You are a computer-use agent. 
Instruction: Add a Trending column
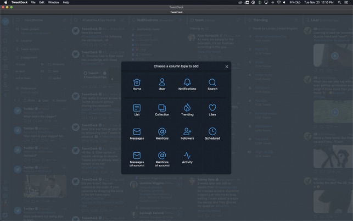coord(187,110)
